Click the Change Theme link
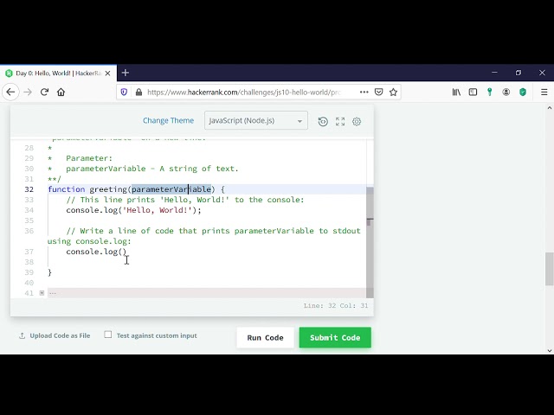The image size is (554, 415). point(168,121)
